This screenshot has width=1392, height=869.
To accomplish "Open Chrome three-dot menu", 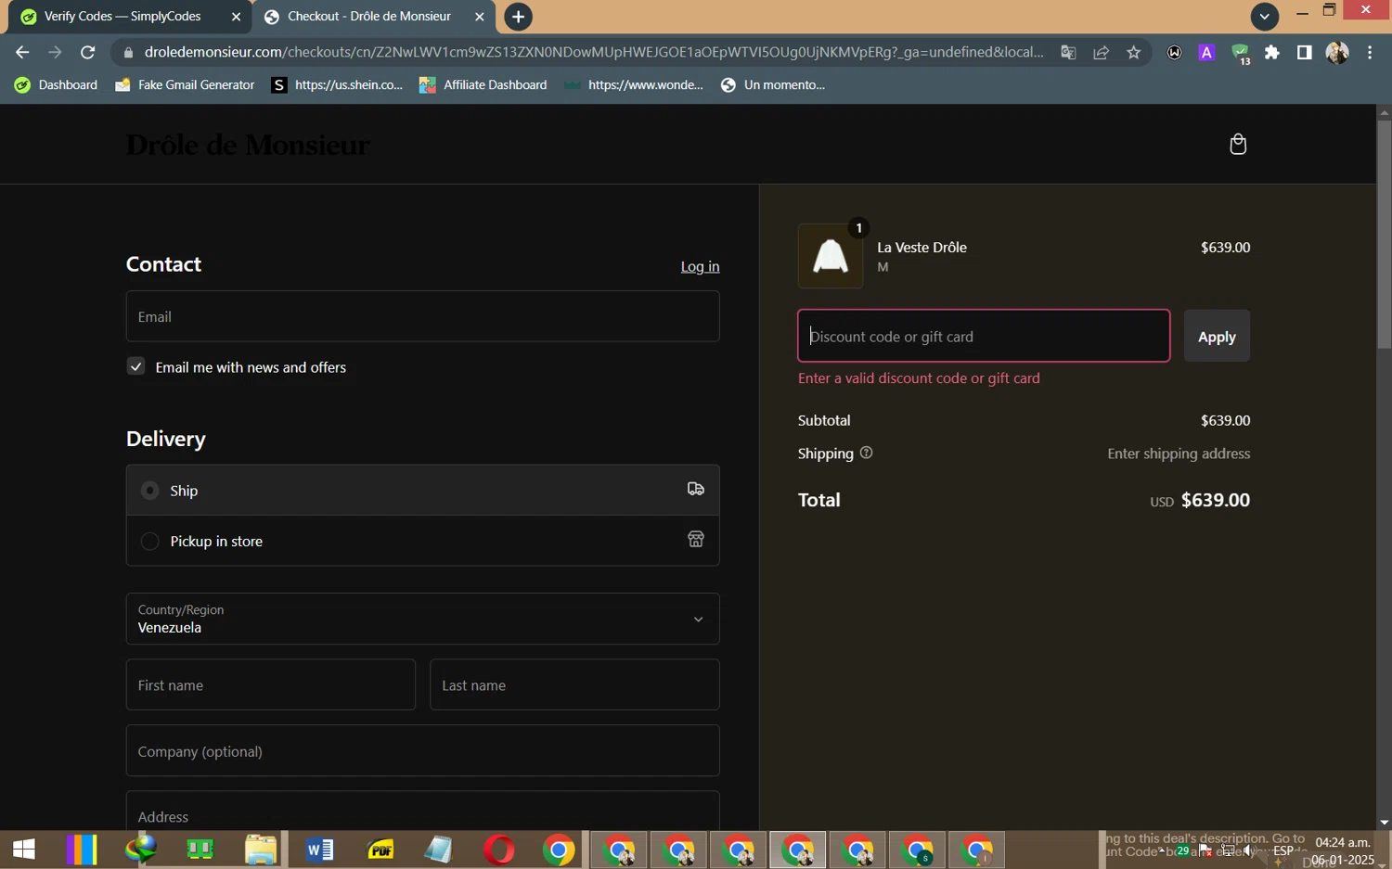I will coord(1370,53).
